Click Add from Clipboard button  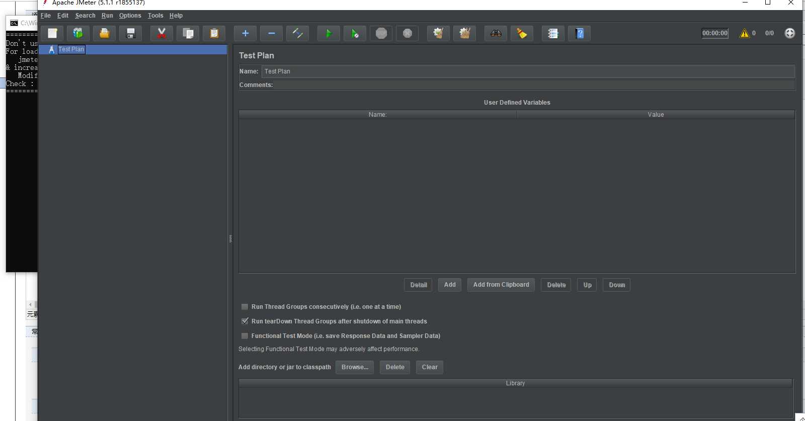501,285
